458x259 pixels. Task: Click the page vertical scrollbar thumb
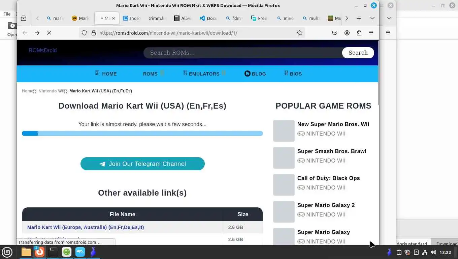(378, 73)
